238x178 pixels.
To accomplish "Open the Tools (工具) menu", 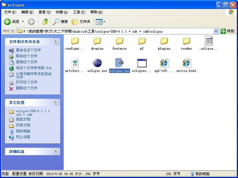I will [x=79, y=12].
